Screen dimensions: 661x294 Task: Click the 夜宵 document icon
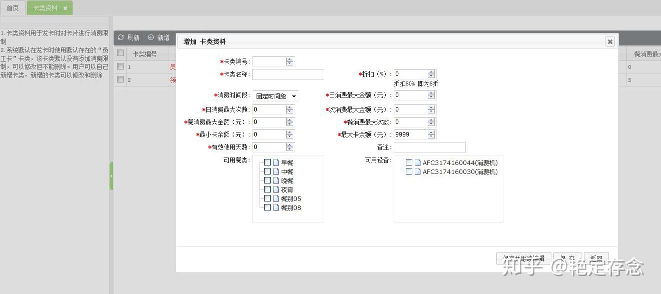pyautogui.click(x=276, y=189)
